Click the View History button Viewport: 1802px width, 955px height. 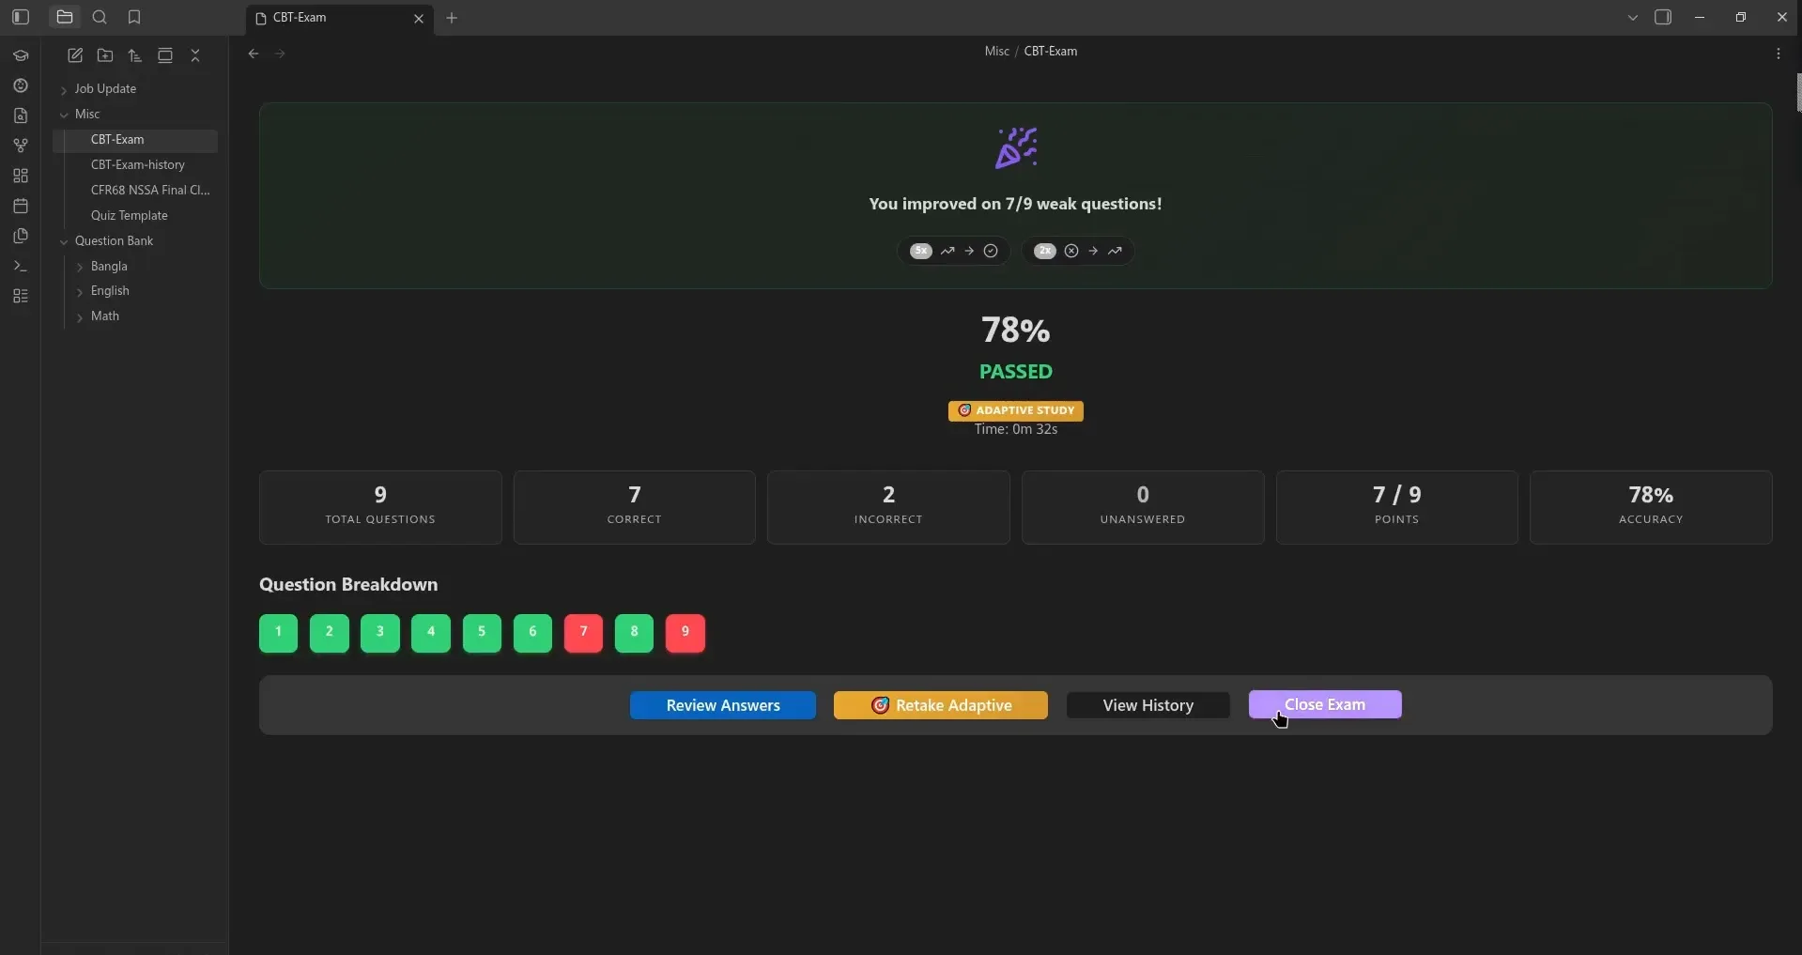pos(1147,705)
